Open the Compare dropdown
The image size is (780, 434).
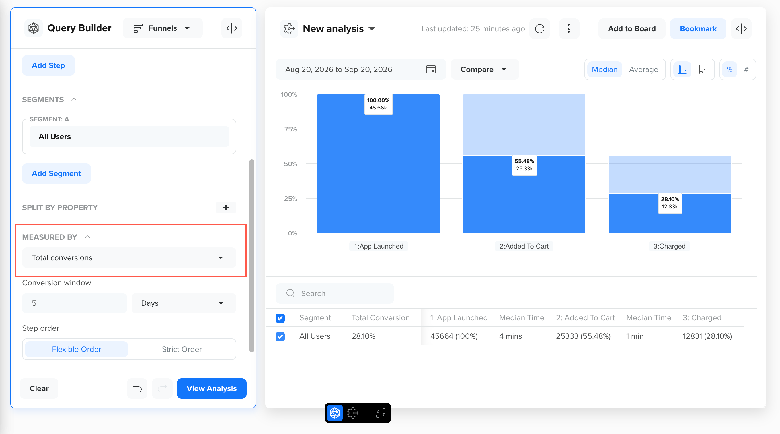click(485, 69)
